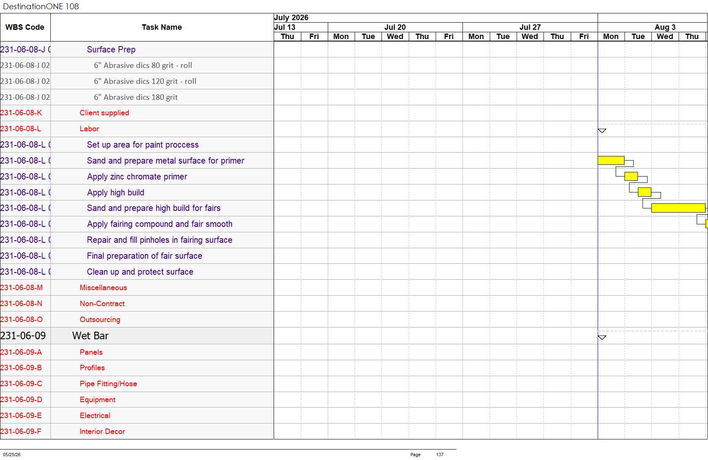This screenshot has height=460, width=708.
Task: Click WBS code 231-06-09-E
Action: pyautogui.click(x=21, y=416)
